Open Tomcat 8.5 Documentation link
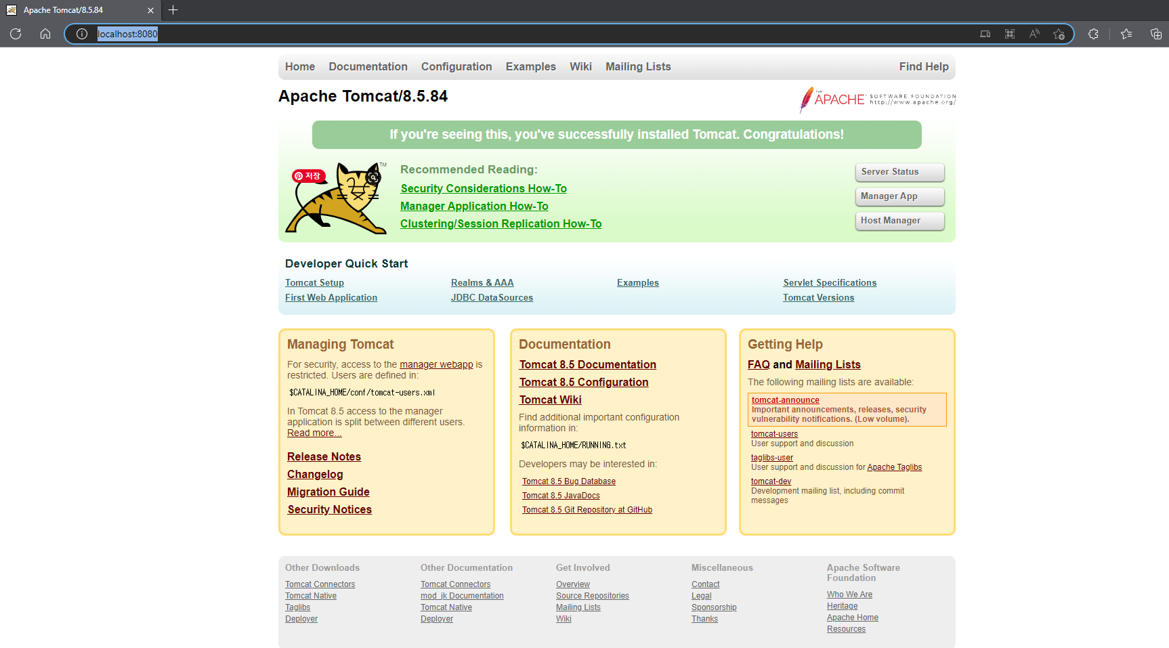The width and height of the screenshot is (1169, 648). click(587, 364)
